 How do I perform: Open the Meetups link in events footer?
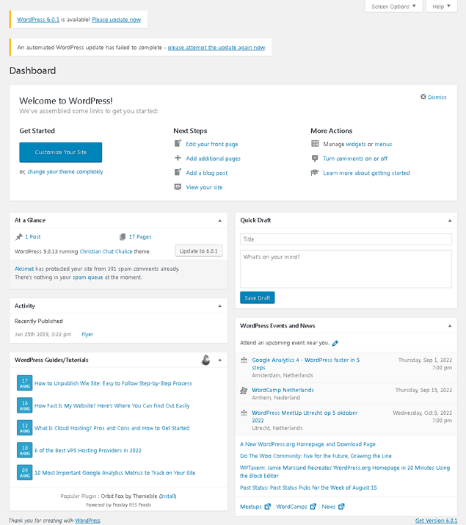[x=250, y=507]
